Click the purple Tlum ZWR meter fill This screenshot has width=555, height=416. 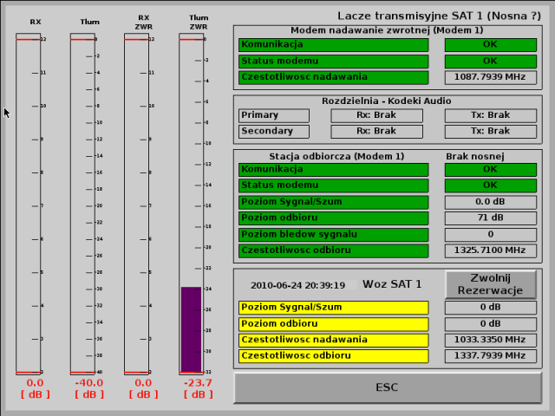tap(191, 329)
